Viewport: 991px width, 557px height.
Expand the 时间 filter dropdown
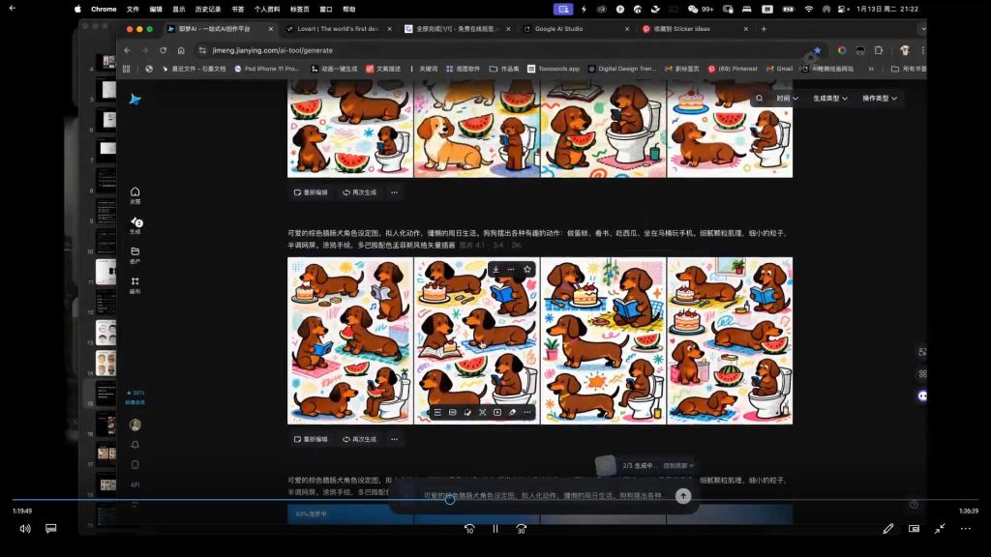coord(788,99)
